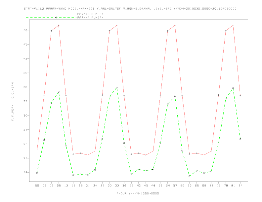
Task: Click the plus marker on red legend line
Action: pyautogui.click(x=56, y=14)
